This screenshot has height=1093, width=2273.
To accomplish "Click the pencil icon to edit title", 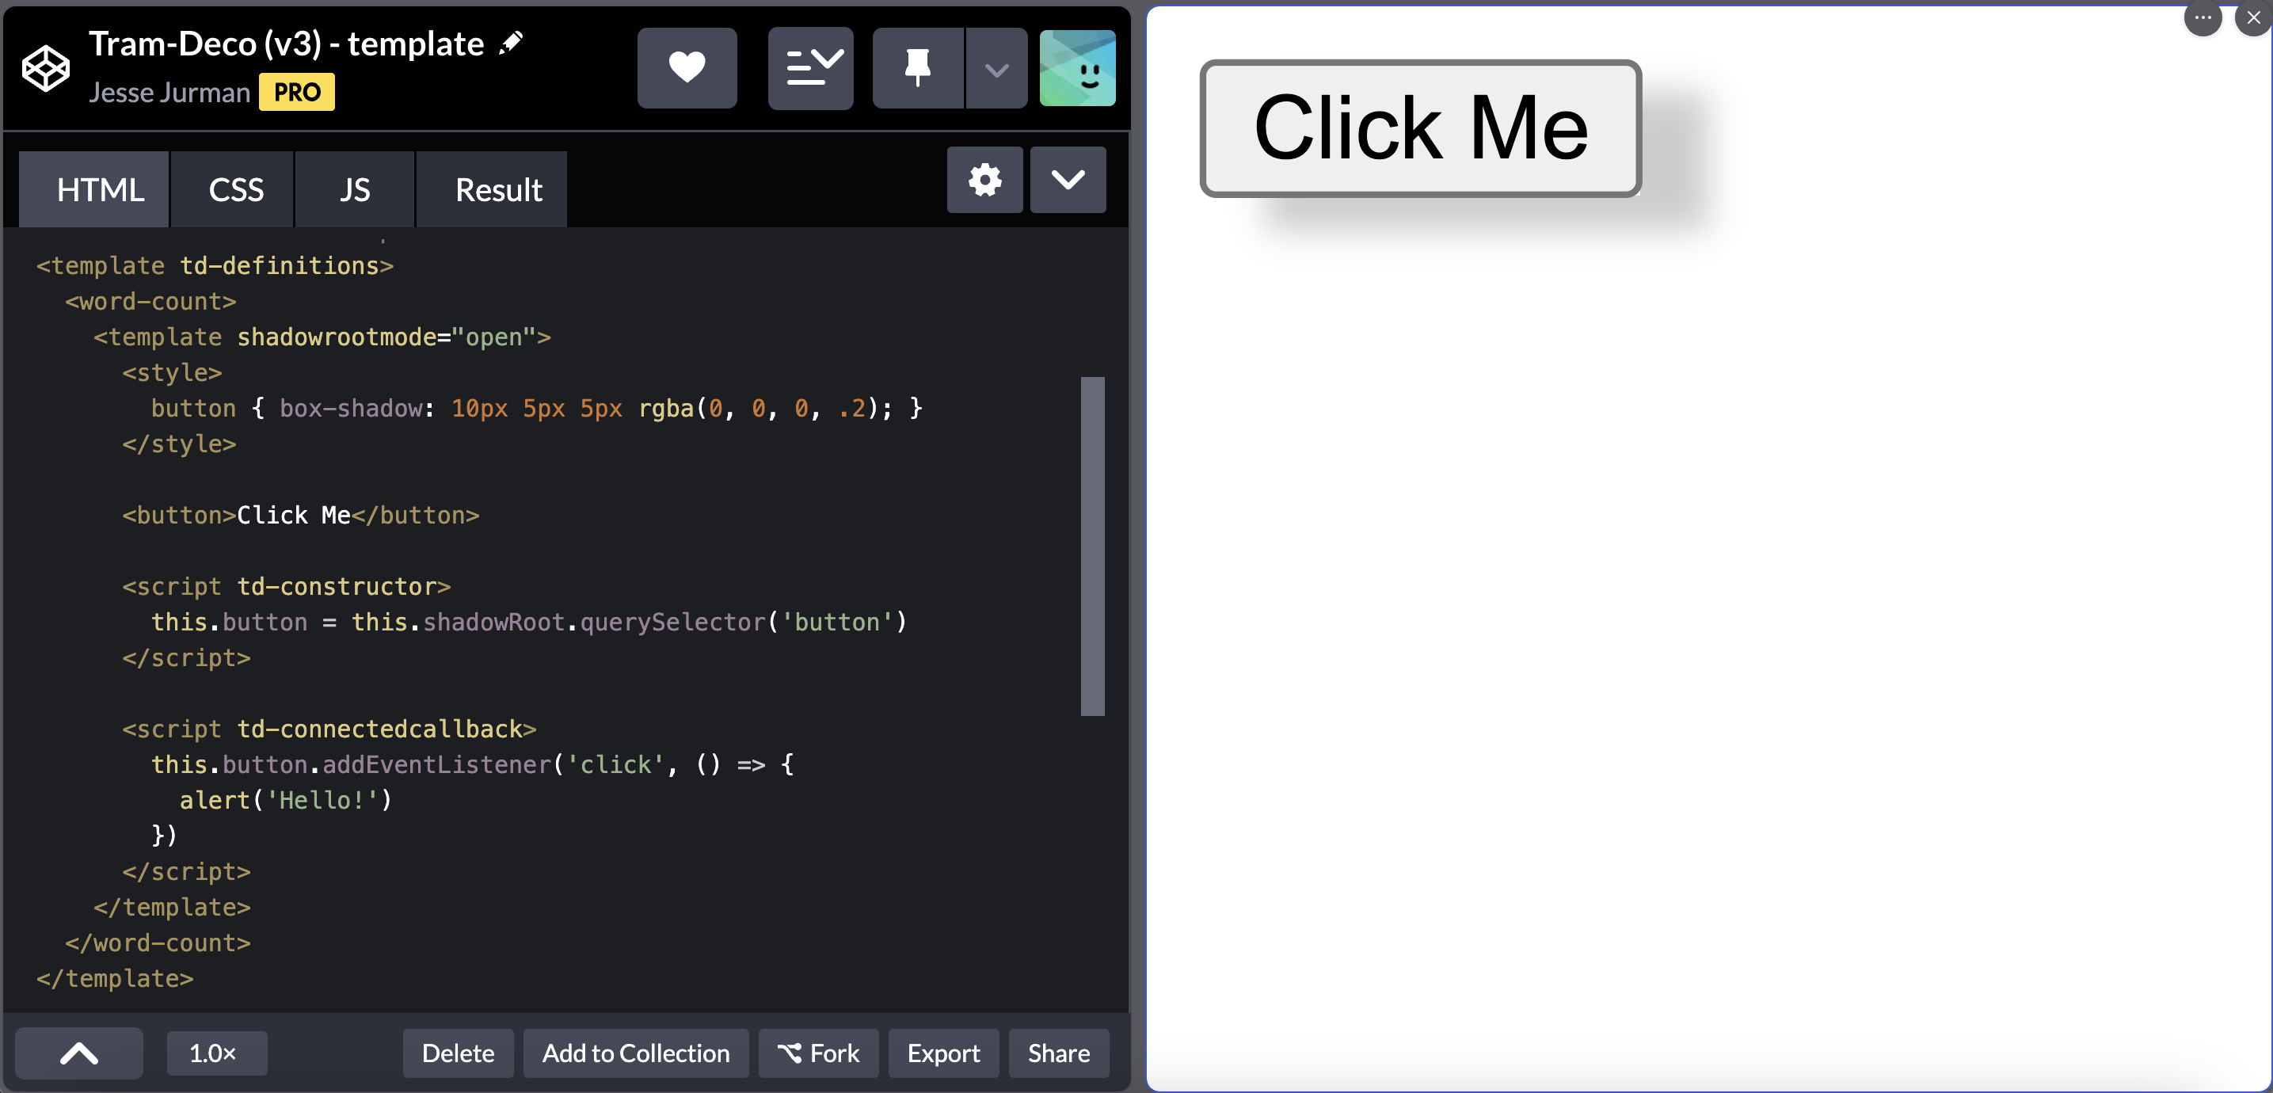I will 511,42.
